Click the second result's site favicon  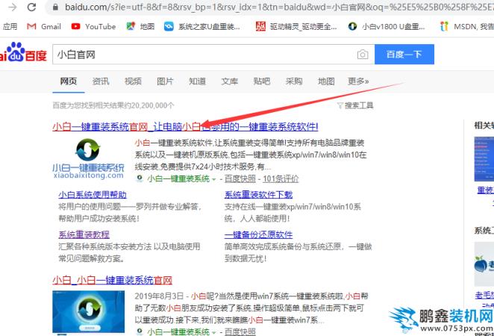(140, 332)
